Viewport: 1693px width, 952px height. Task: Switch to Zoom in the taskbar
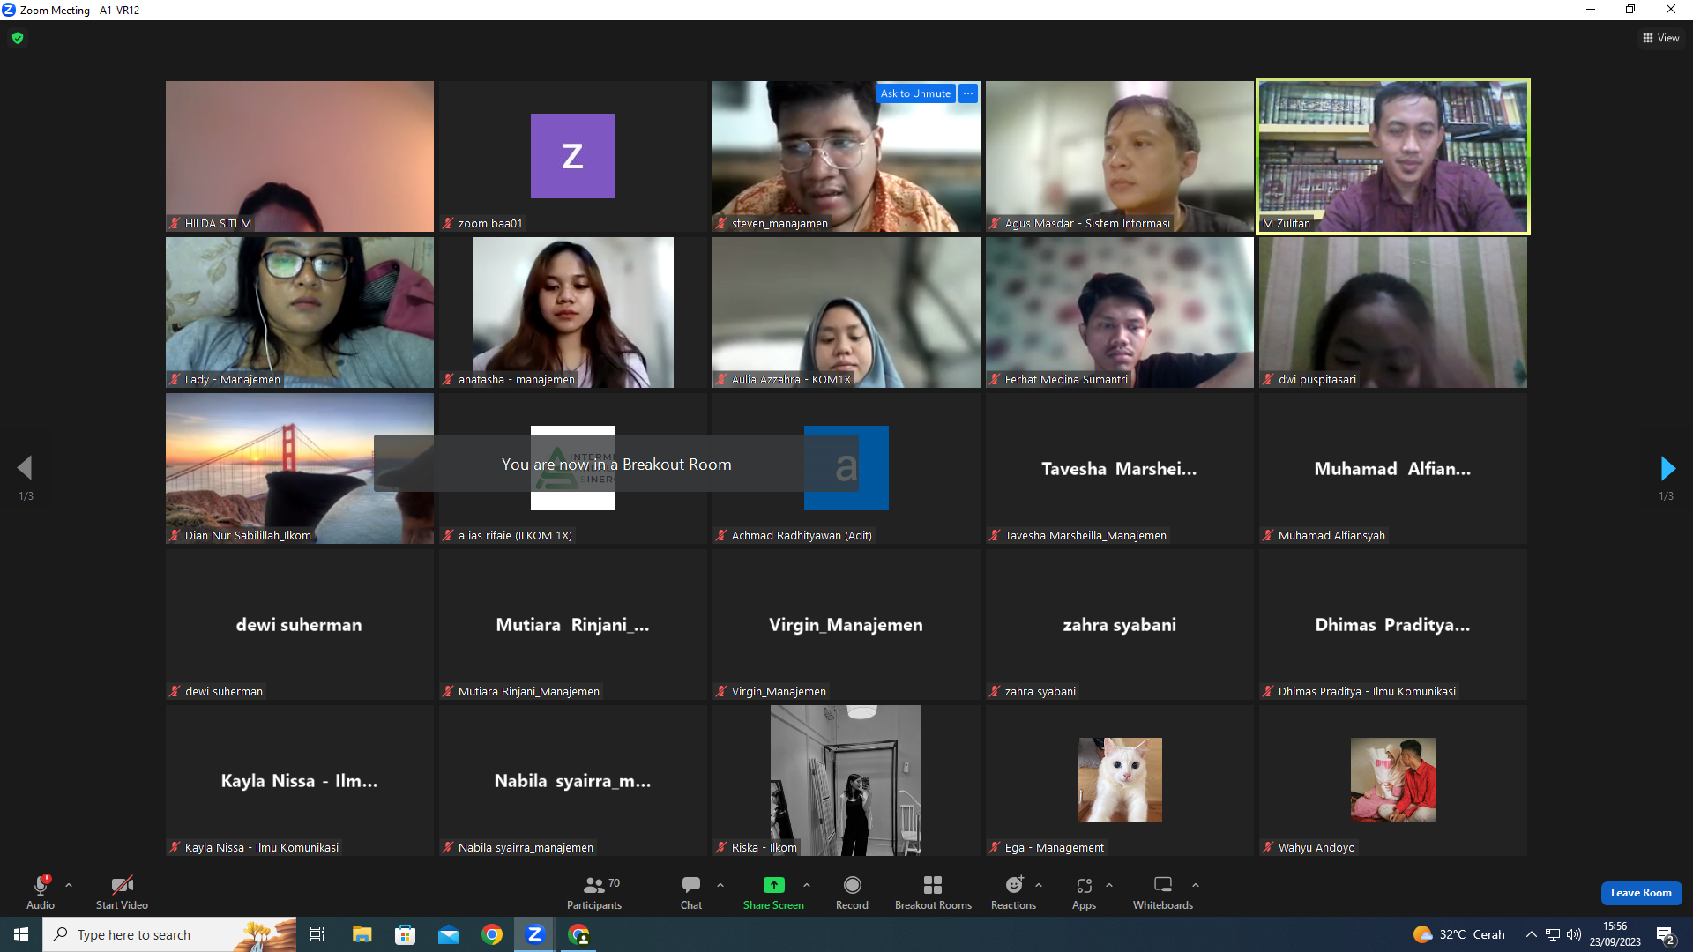click(534, 934)
